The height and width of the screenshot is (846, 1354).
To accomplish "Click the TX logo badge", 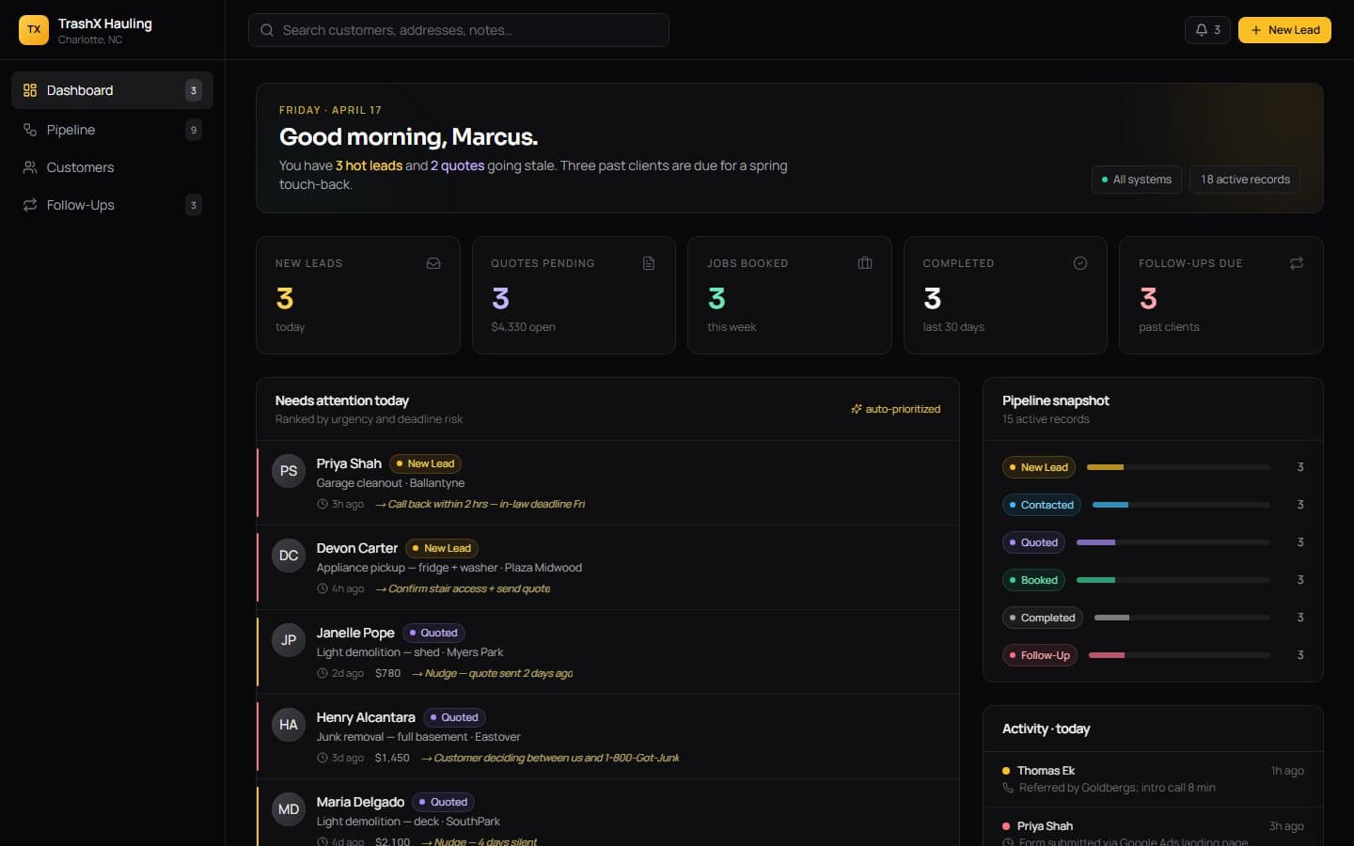I will click(x=34, y=30).
